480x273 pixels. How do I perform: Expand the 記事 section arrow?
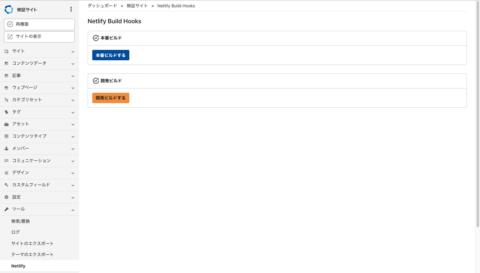pos(73,76)
